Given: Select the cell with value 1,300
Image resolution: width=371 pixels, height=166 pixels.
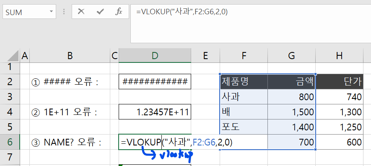Looking at the screenshot, I should [x=339, y=112].
